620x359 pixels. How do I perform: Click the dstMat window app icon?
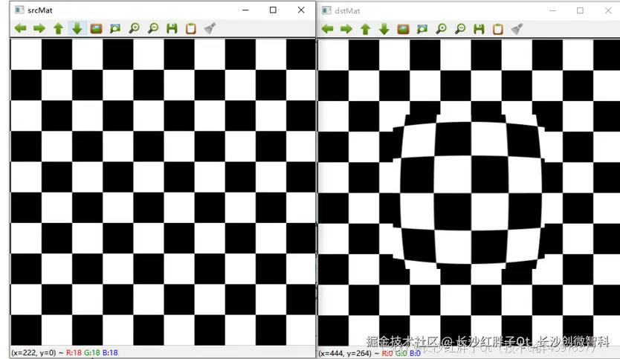[326, 10]
